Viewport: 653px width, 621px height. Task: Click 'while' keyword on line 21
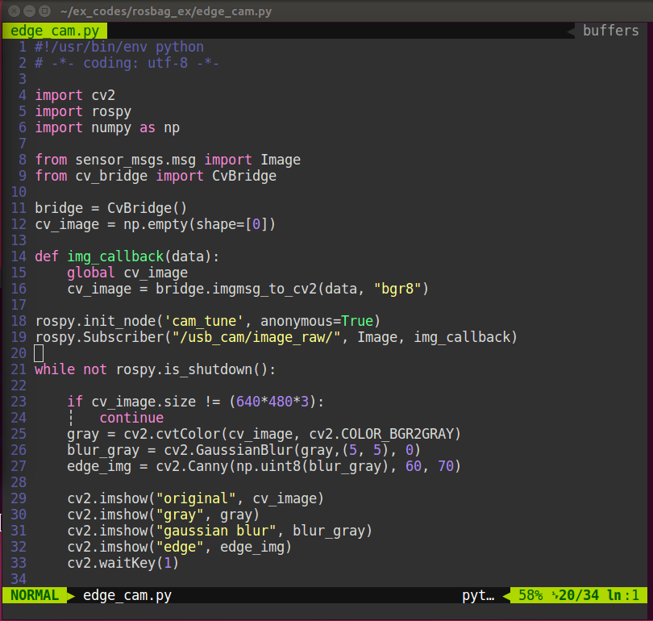click(55, 369)
